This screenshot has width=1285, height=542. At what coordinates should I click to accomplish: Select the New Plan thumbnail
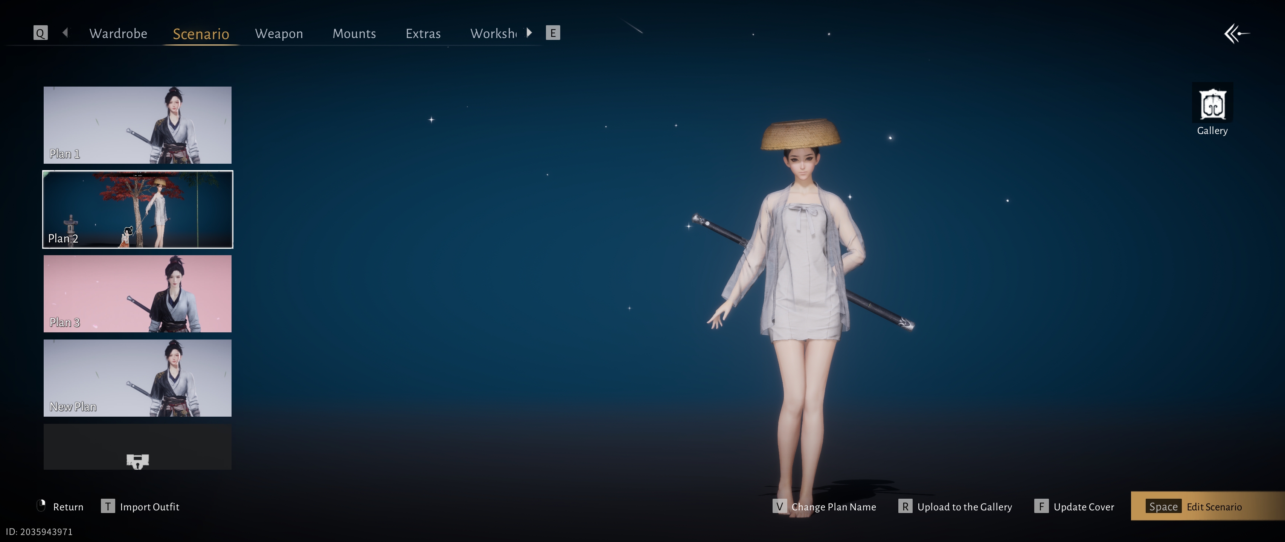138,378
